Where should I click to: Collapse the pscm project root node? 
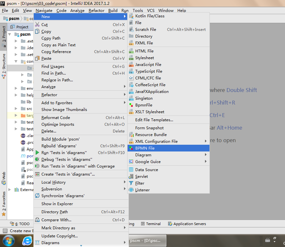tap(10, 34)
